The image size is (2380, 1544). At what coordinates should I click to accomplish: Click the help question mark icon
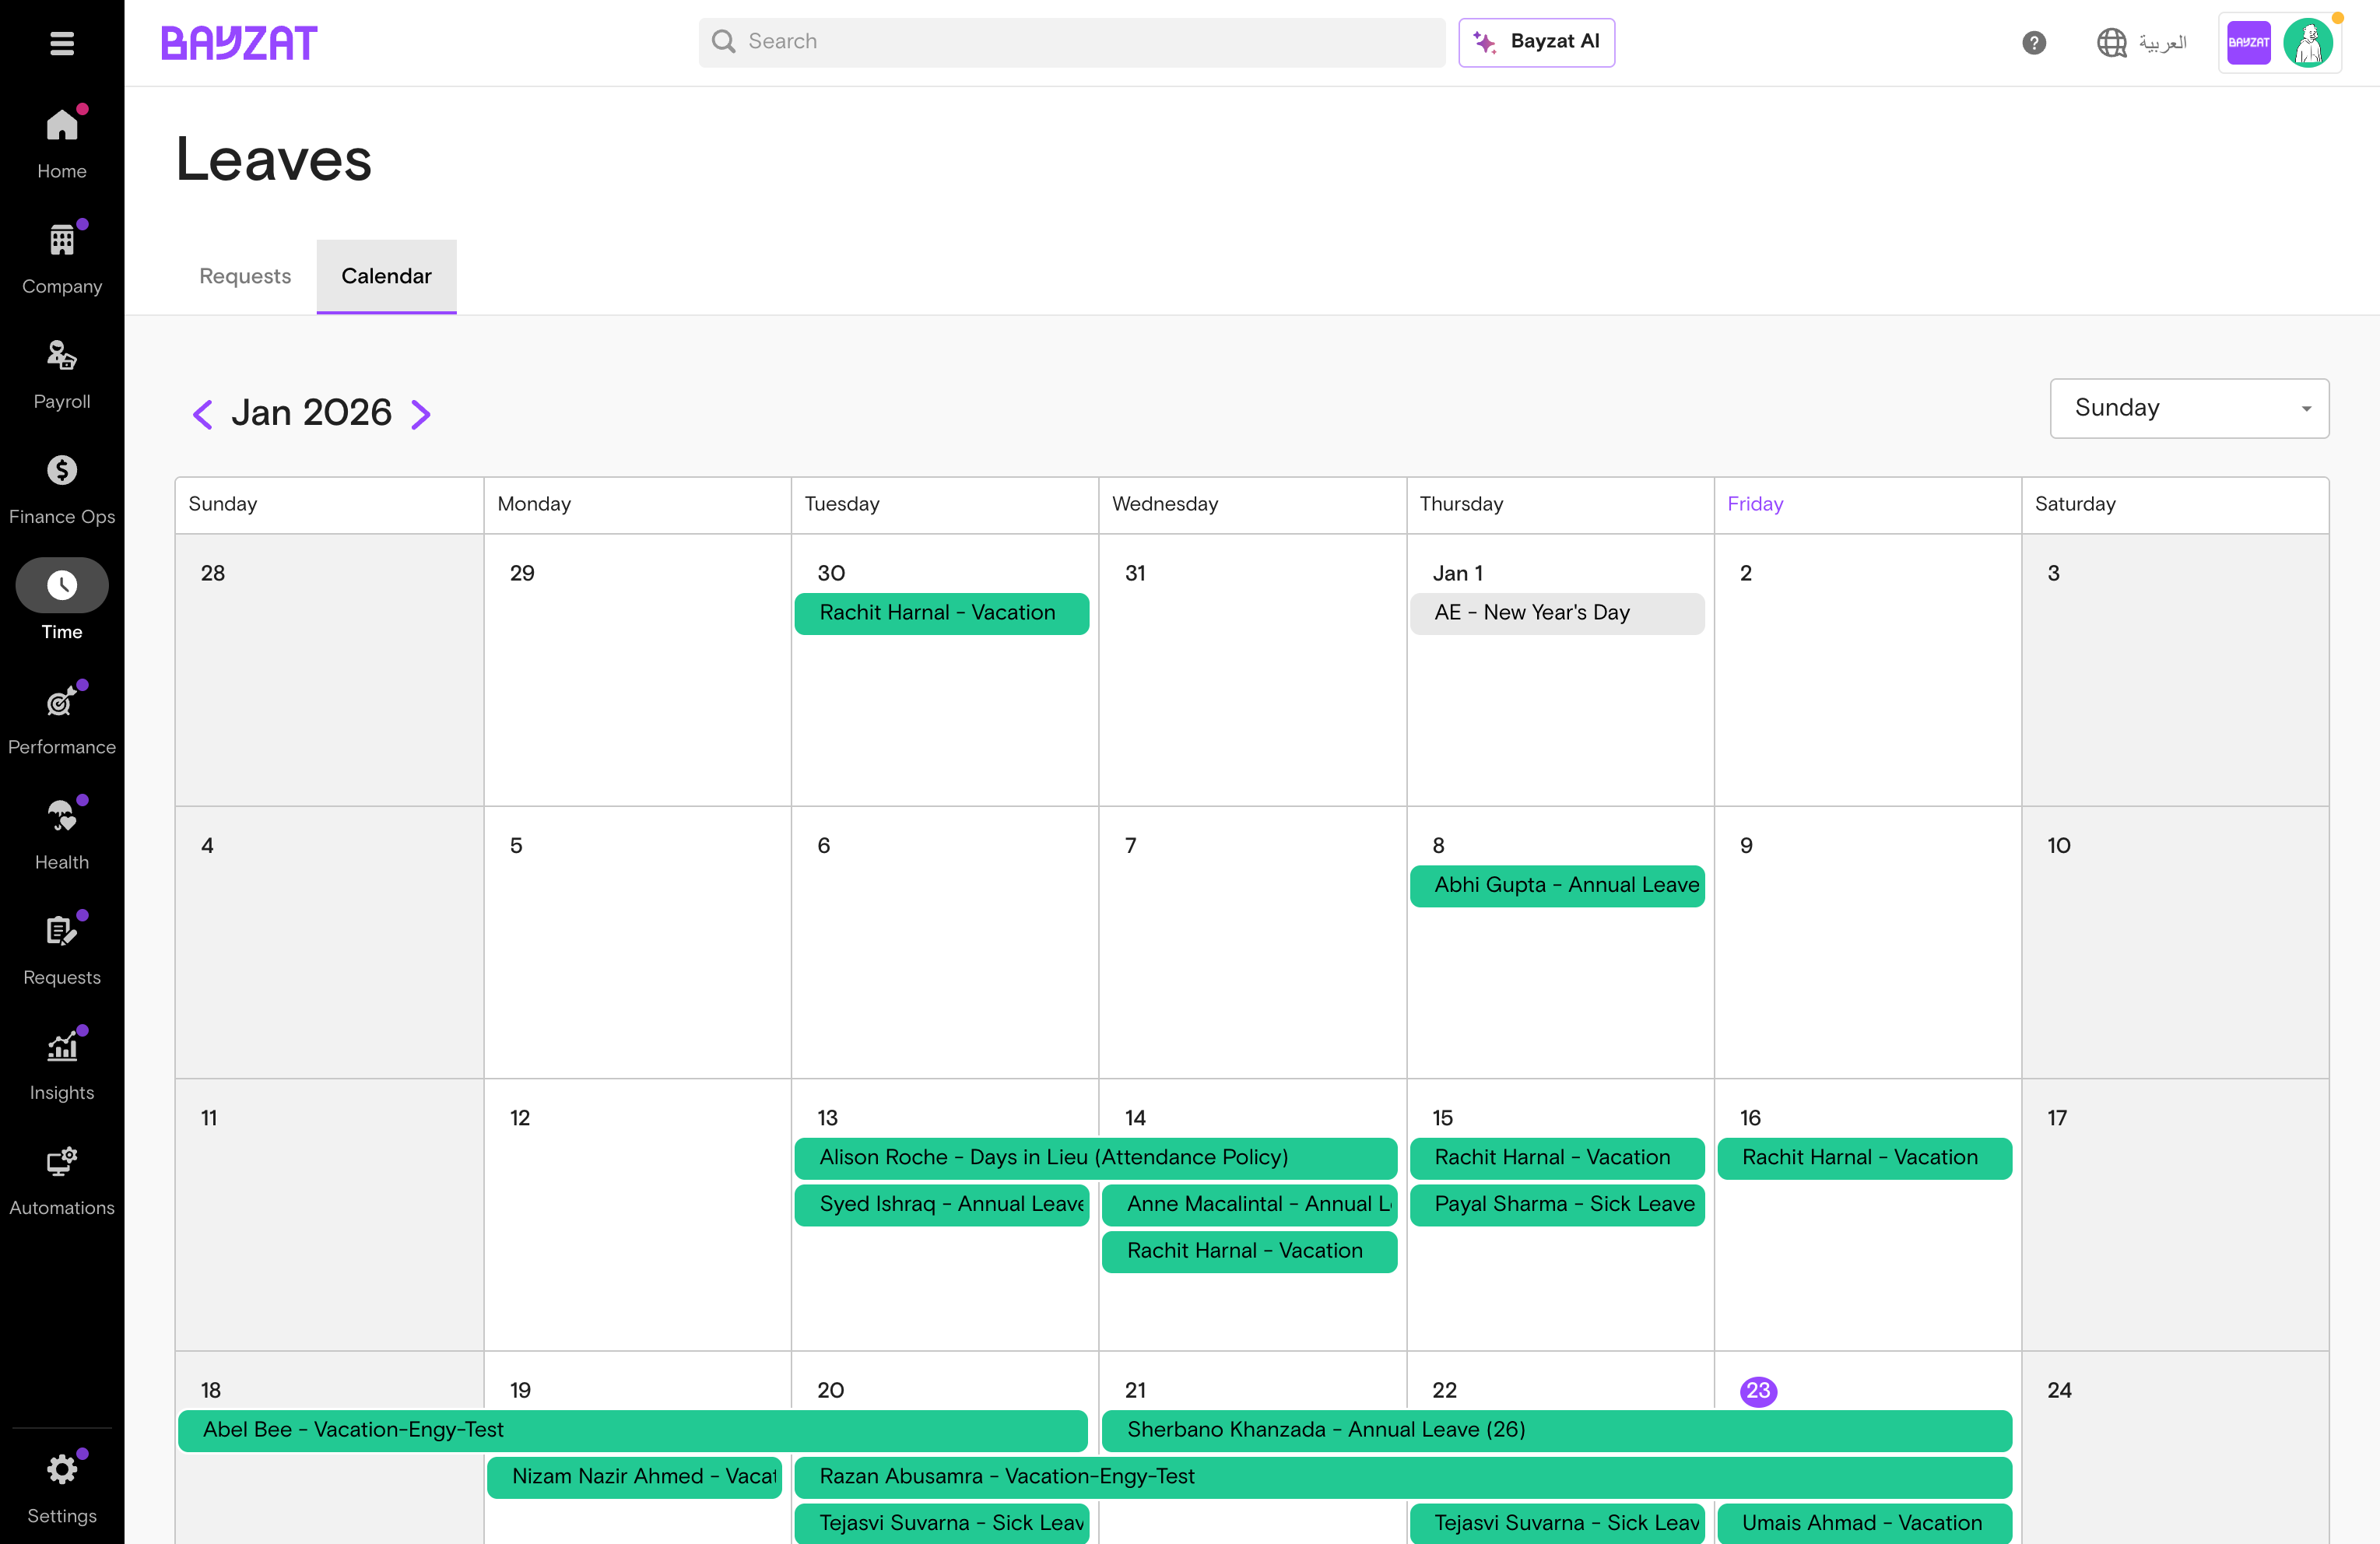coord(2033,43)
